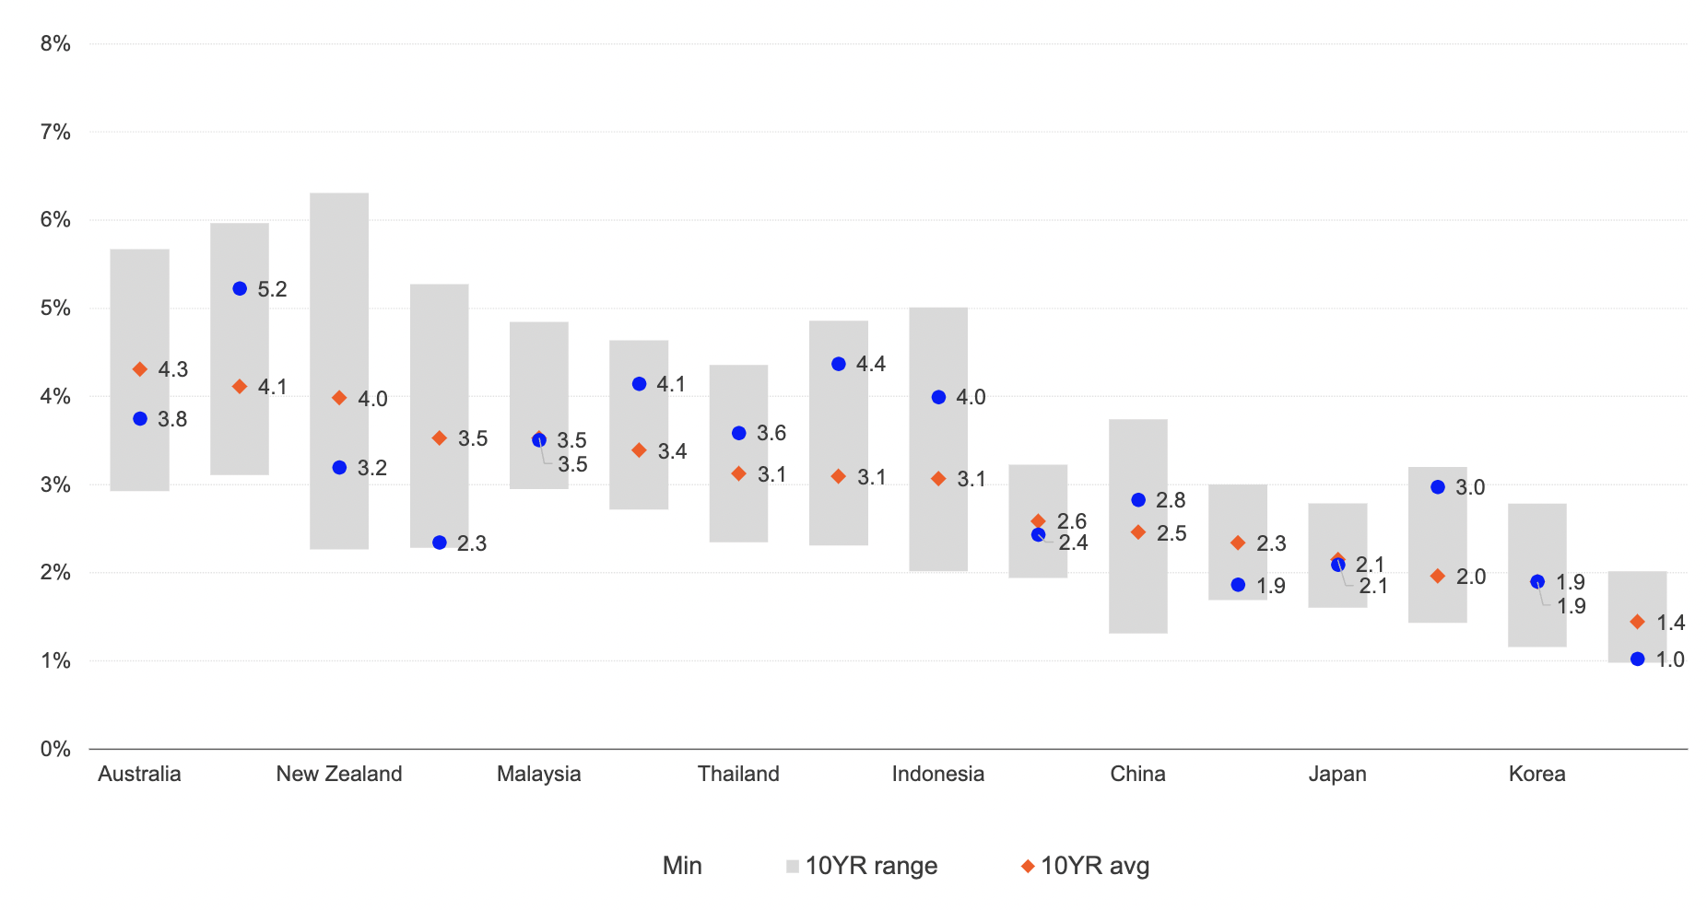Click China's blue 2.8 dot

coord(1138,500)
